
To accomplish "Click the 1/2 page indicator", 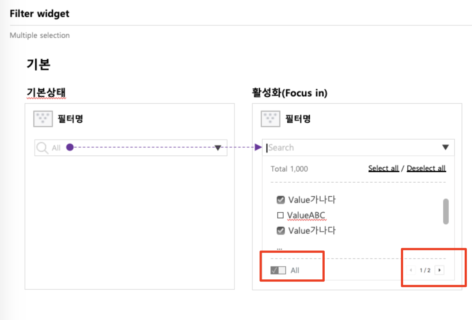I will point(425,270).
